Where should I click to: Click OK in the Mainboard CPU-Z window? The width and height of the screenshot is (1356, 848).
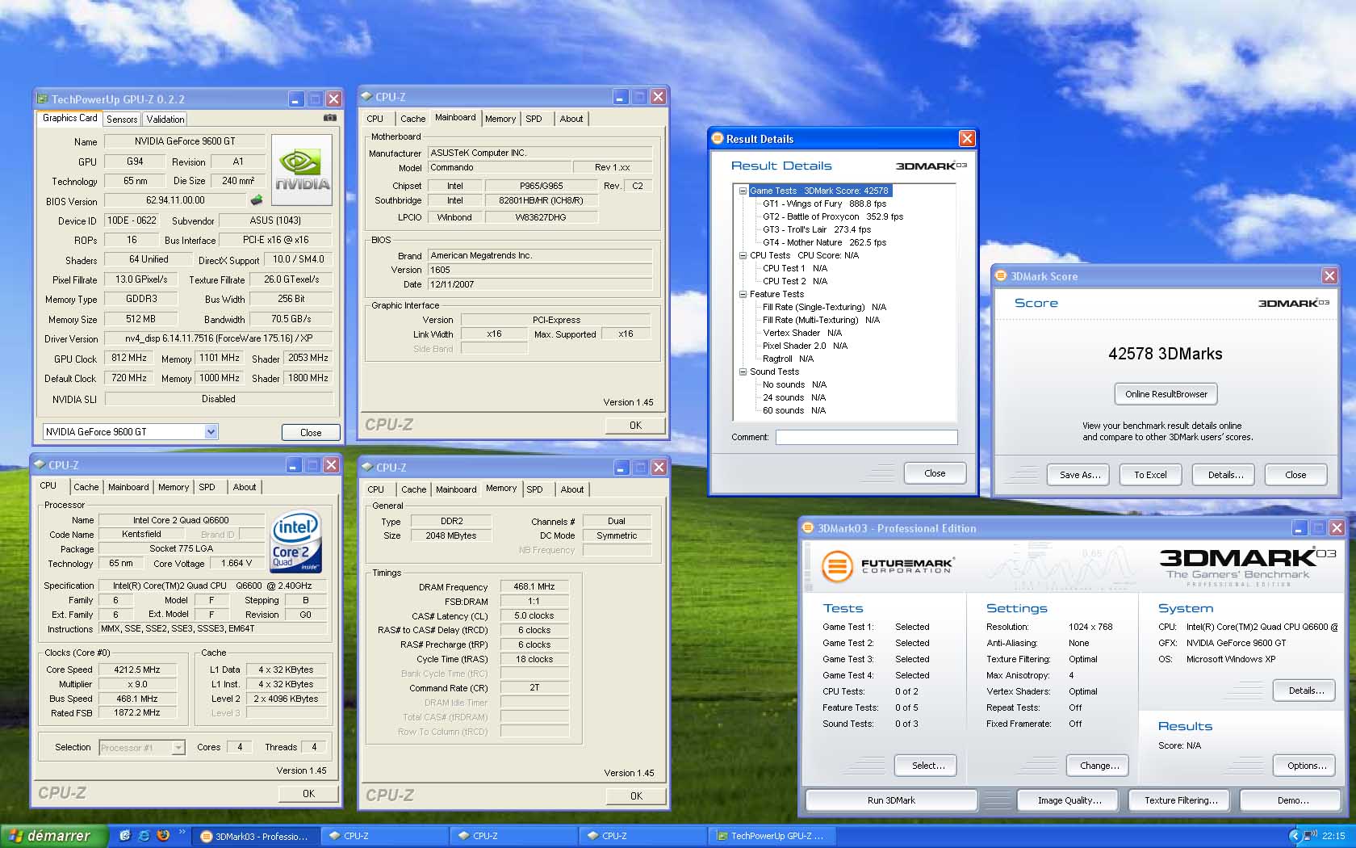click(635, 426)
